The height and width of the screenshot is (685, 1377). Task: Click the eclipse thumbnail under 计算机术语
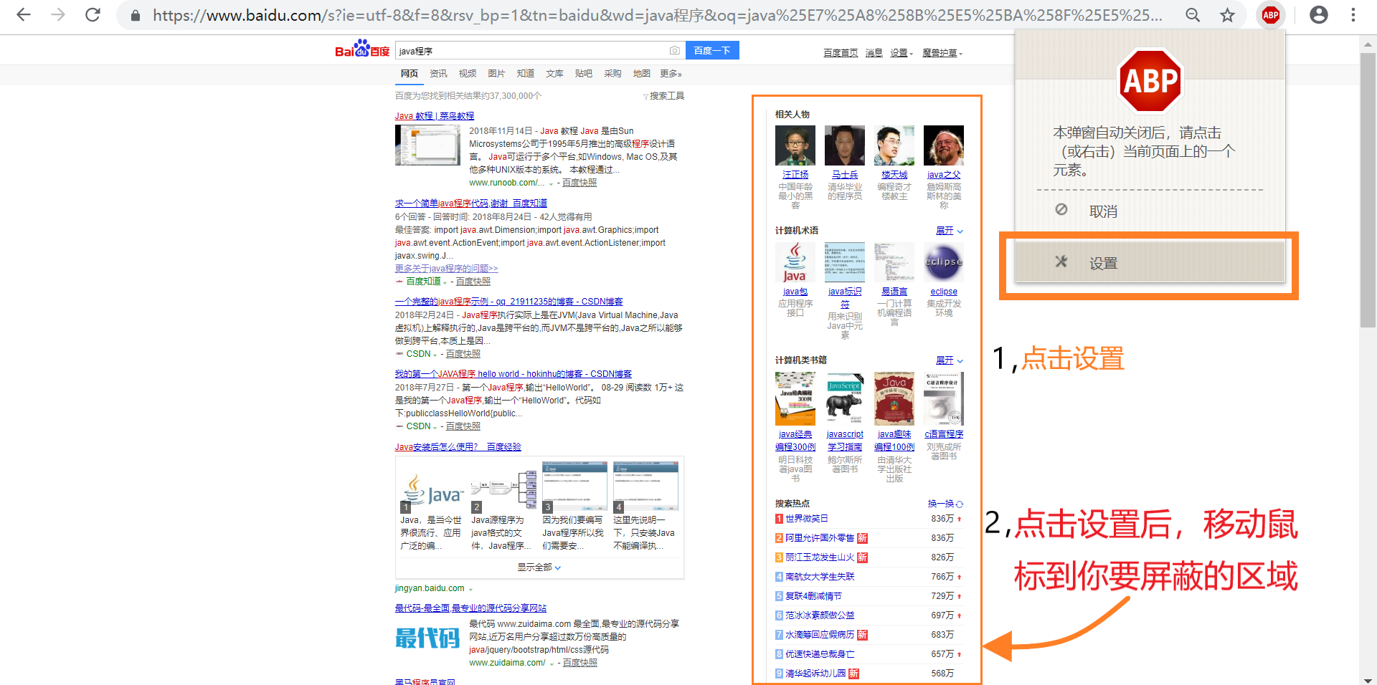point(943,261)
